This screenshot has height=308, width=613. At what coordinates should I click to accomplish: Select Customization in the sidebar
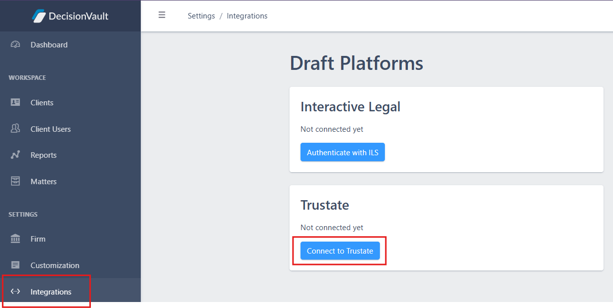click(x=70, y=265)
